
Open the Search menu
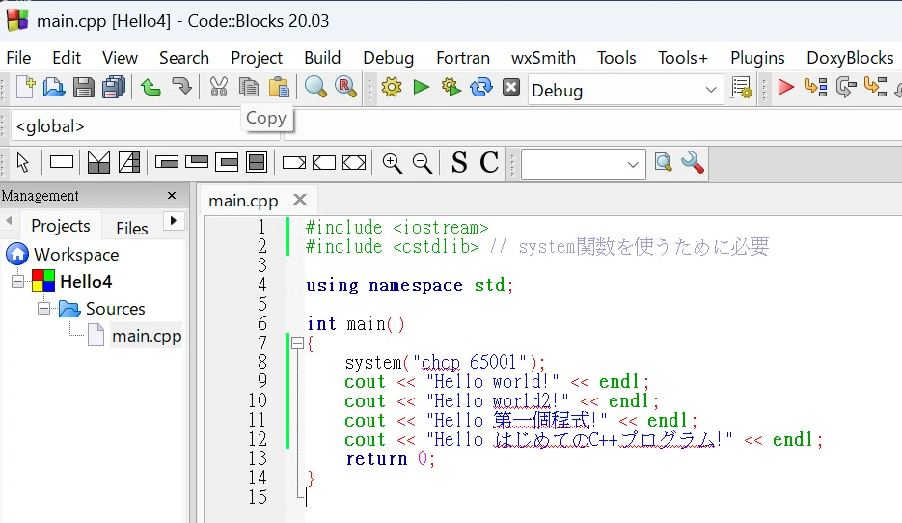point(184,58)
